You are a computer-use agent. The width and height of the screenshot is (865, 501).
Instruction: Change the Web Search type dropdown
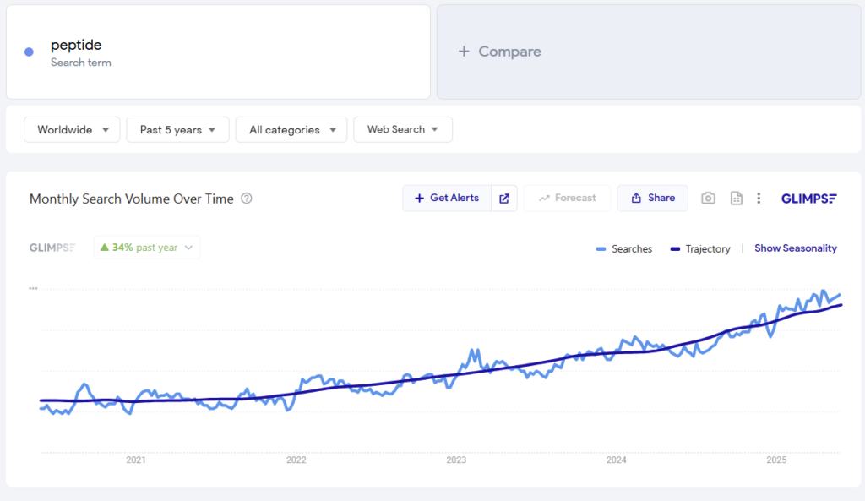click(x=403, y=129)
